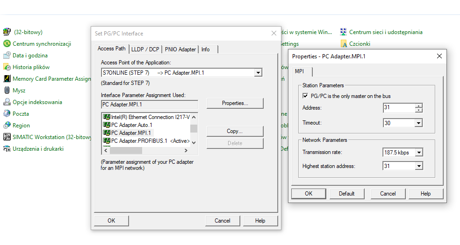
Task: Click the horizontal scrollbar left arrow
Action: click(106, 150)
